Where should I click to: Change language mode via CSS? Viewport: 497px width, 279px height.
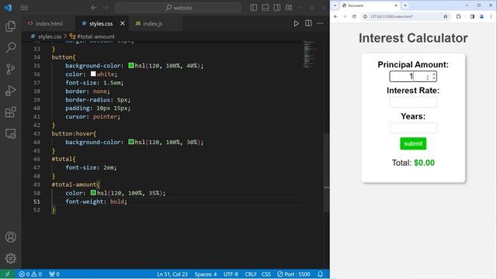(x=266, y=274)
